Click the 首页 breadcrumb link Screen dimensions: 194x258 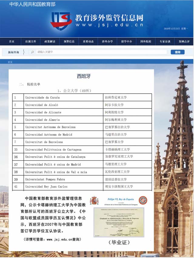coord(10,62)
